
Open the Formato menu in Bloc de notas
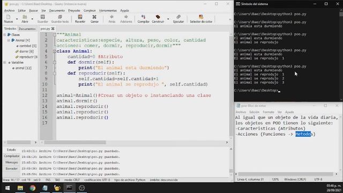pyautogui.click(x=269, y=112)
